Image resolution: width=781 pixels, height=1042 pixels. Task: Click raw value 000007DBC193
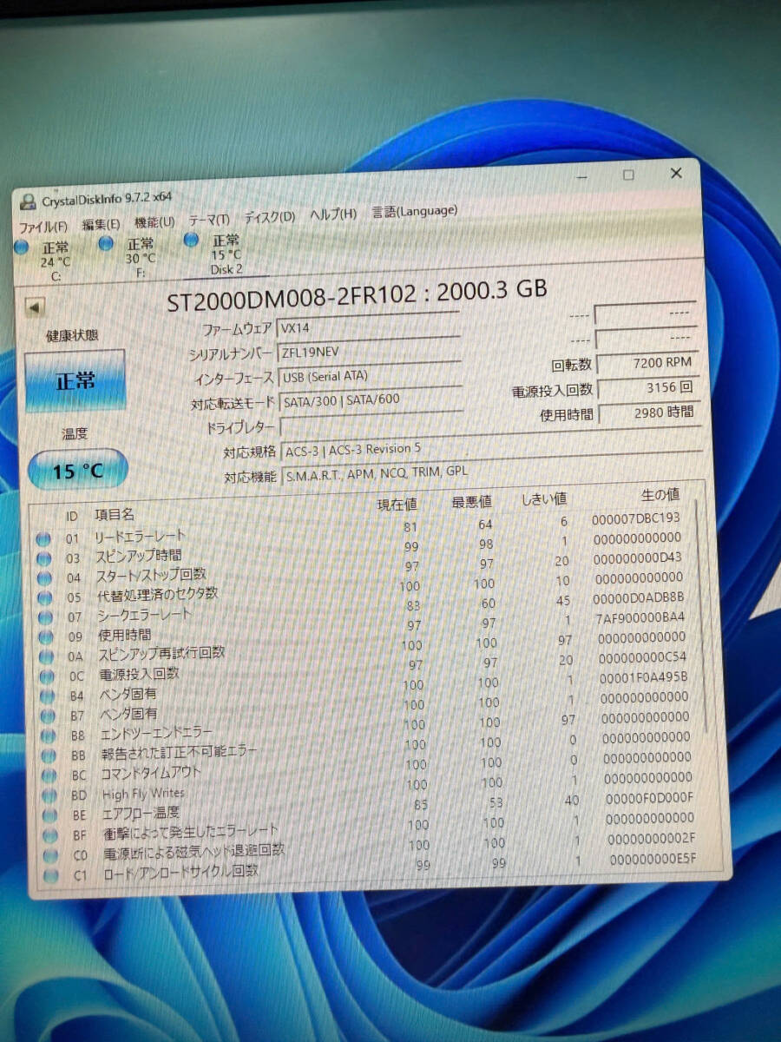pyautogui.click(x=635, y=518)
